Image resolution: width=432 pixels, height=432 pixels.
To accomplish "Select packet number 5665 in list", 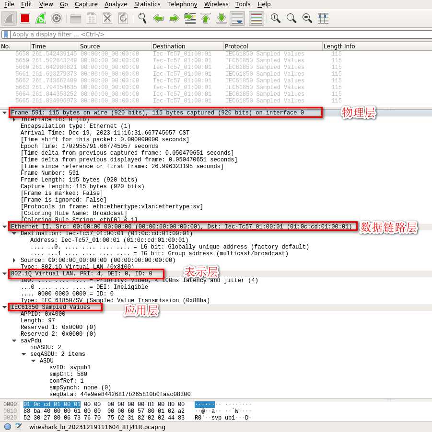I will tap(216, 101).
